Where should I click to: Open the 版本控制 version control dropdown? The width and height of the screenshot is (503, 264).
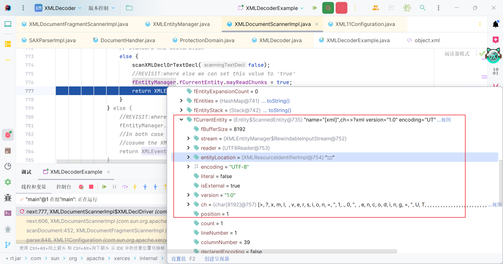click(102, 8)
